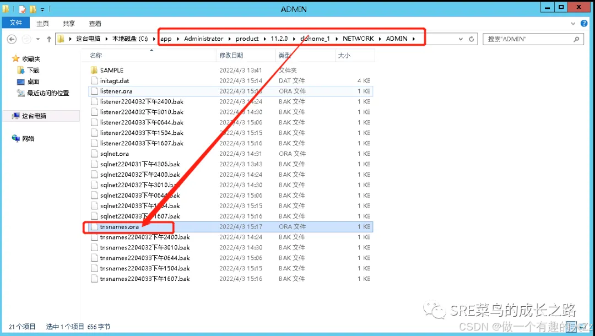595x336 pixels.
Task: Select listener2204033下午1504.bak file
Action: tap(231, 133)
